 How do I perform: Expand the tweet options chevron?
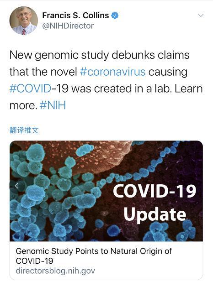pos(201,16)
